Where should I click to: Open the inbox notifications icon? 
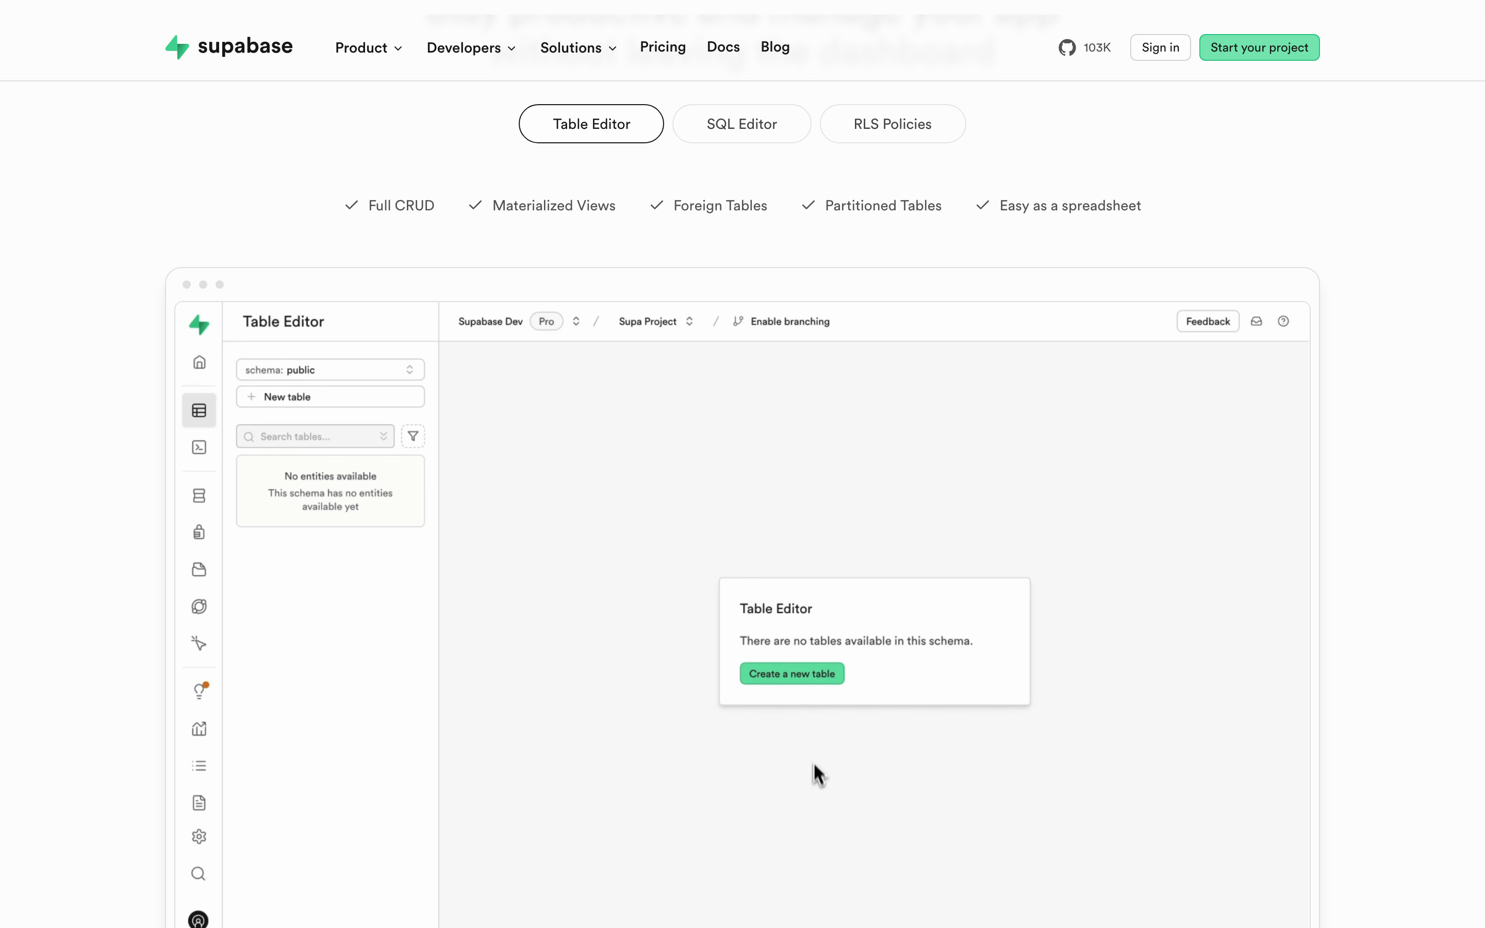click(x=1256, y=321)
